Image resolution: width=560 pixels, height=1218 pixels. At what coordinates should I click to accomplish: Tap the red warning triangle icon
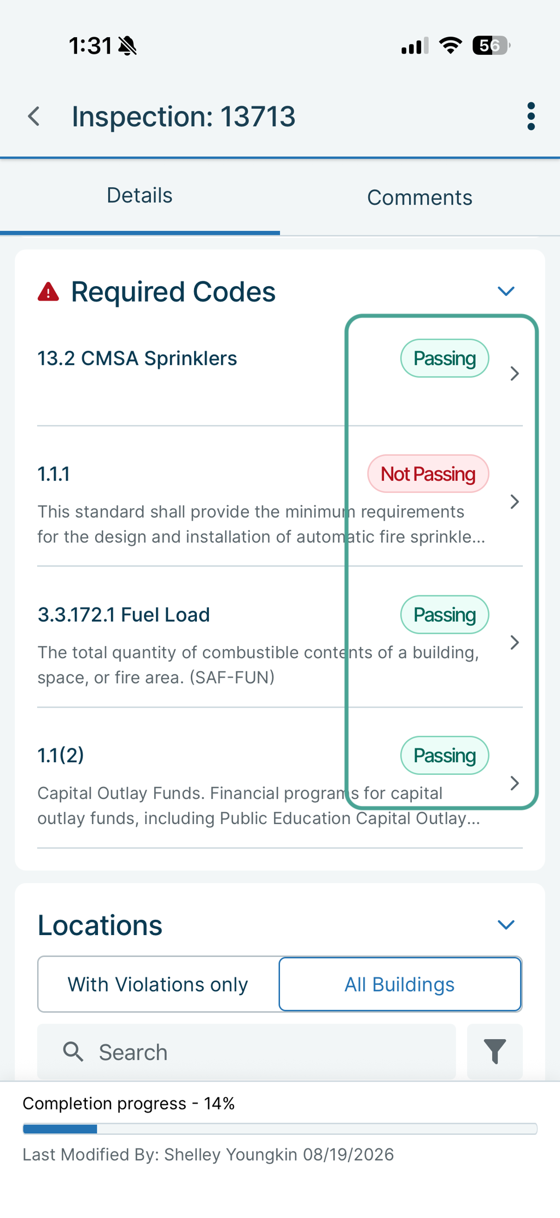point(48,292)
